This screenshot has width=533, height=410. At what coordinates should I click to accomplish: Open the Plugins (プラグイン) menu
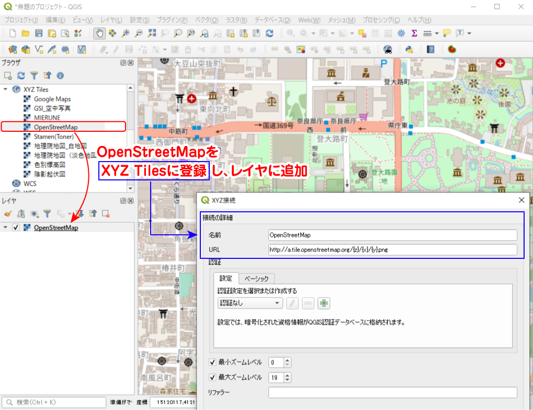coord(172,20)
